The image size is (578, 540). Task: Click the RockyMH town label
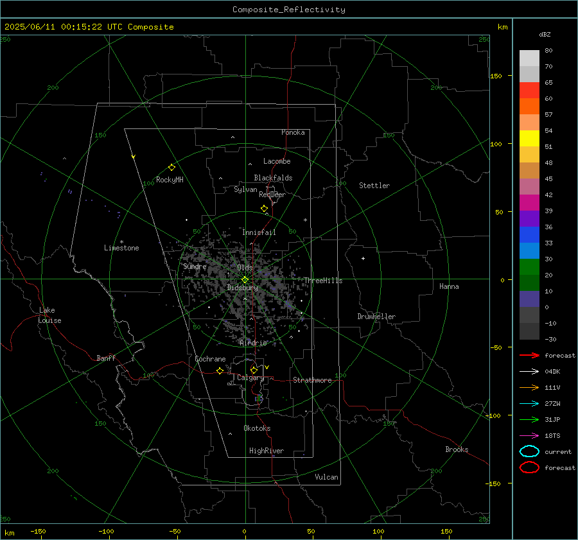(x=170, y=180)
